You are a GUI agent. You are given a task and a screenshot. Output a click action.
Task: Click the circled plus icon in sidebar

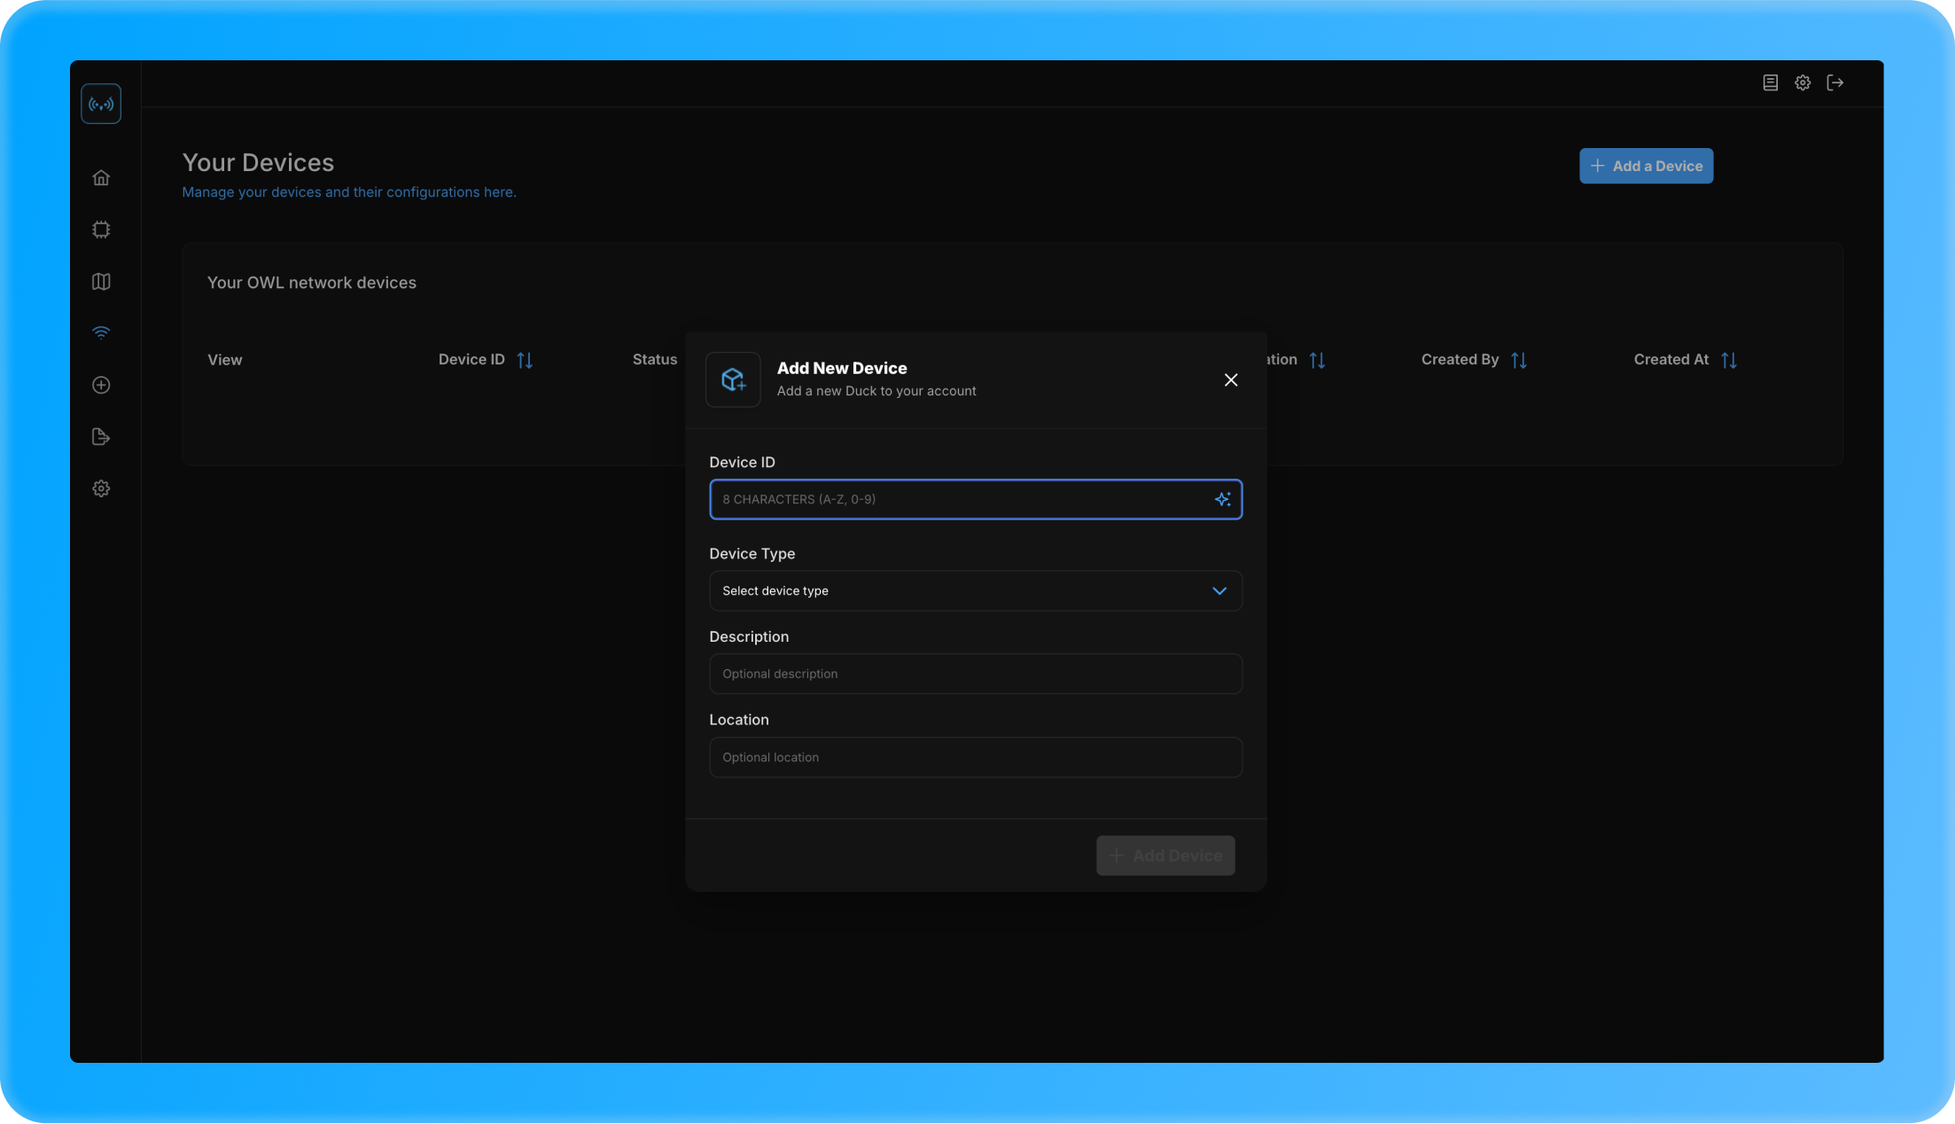(101, 385)
